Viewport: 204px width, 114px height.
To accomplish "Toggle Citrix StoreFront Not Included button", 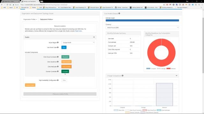I will 67,62.
